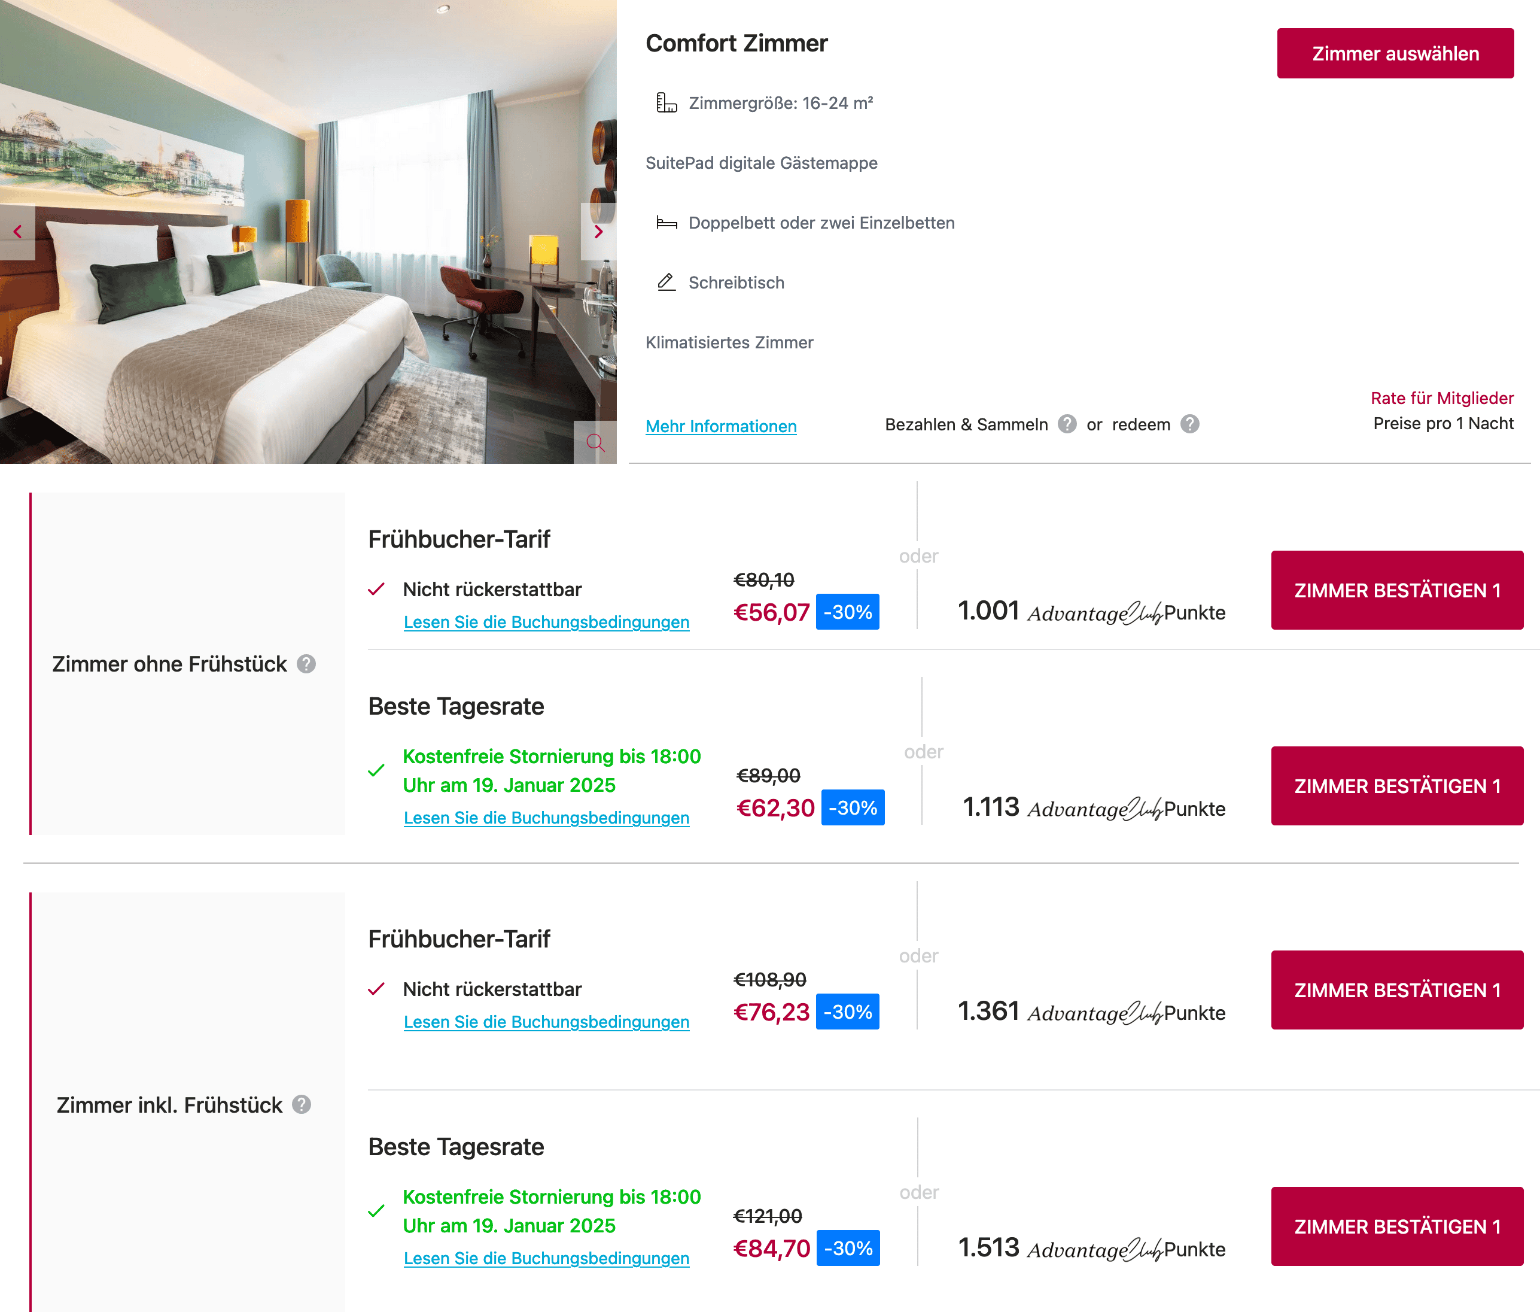This screenshot has width=1540, height=1312.
Task: Confirm breakfast room at €84,70 Beste Tagesrate
Action: pos(1396,1226)
